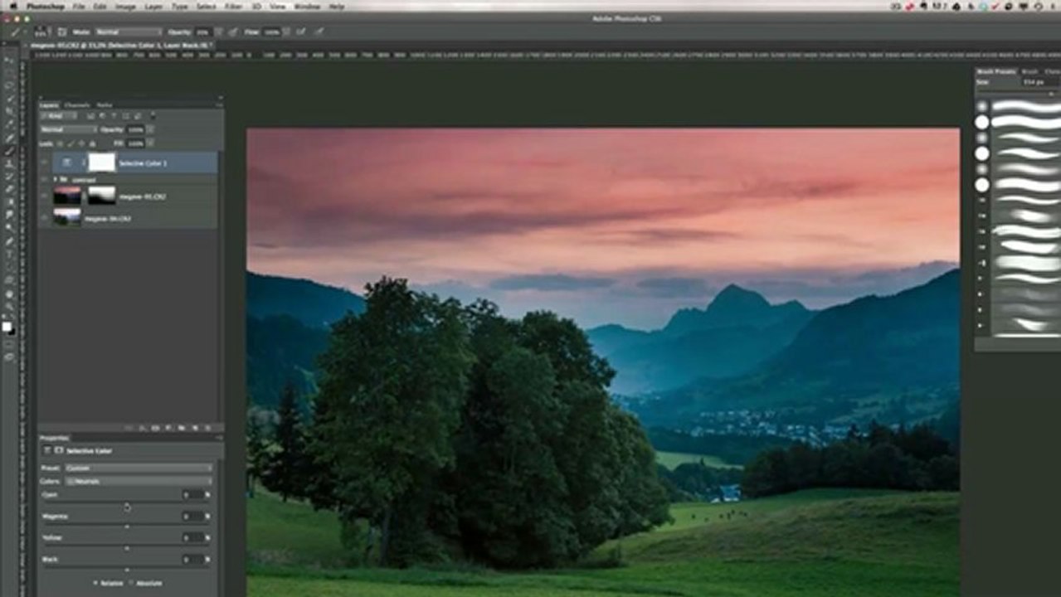Select the Quick Selection tool

(10, 97)
